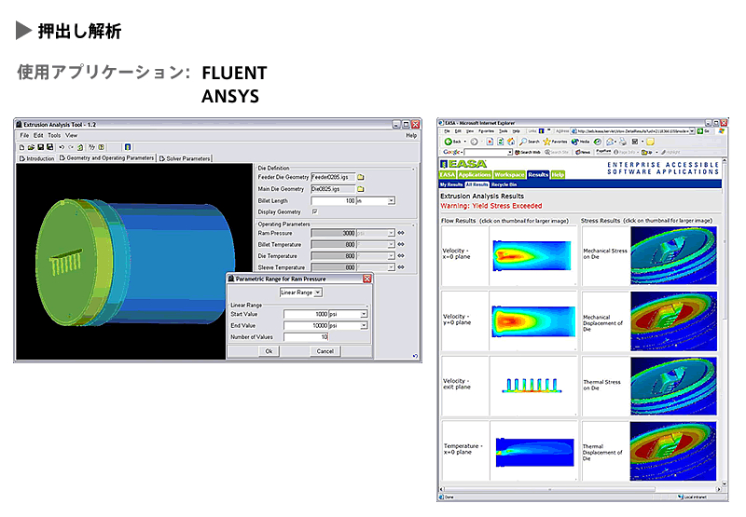Open the File menu in Extrusion Analysis Tool
The height and width of the screenshot is (517, 746).
pos(24,135)
